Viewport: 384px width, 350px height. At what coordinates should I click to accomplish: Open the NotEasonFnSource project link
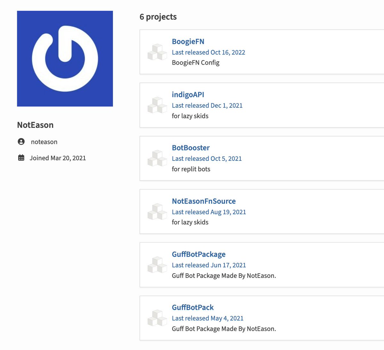(x=204, y=201)
